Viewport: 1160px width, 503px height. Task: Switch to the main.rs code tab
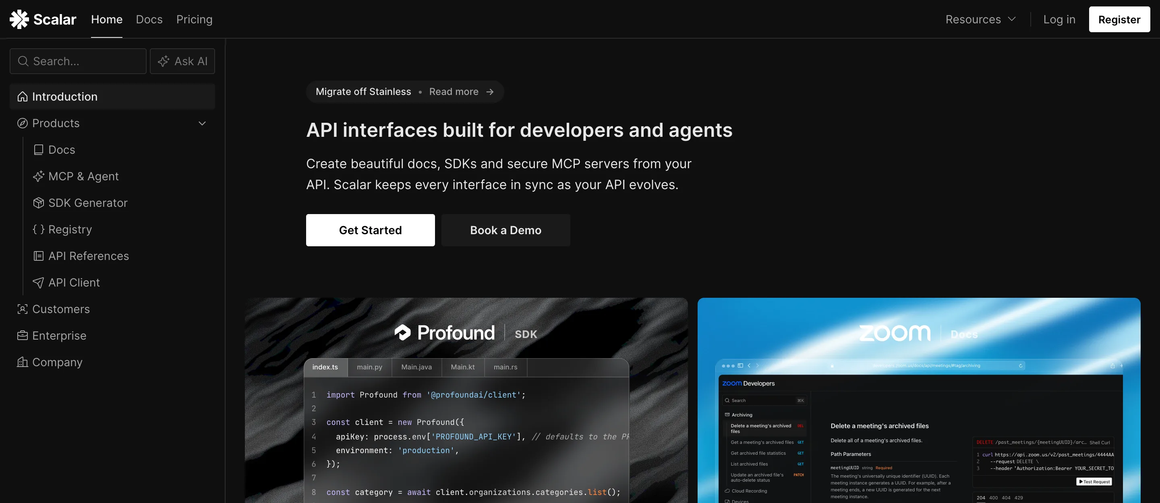click(x=505, y=367)
